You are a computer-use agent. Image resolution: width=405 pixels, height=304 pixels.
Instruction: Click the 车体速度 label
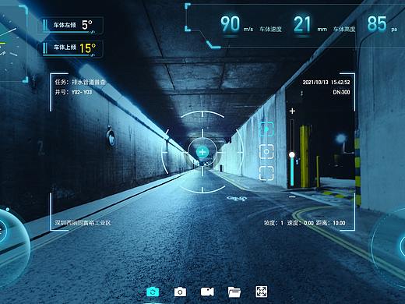coord(271,29)
